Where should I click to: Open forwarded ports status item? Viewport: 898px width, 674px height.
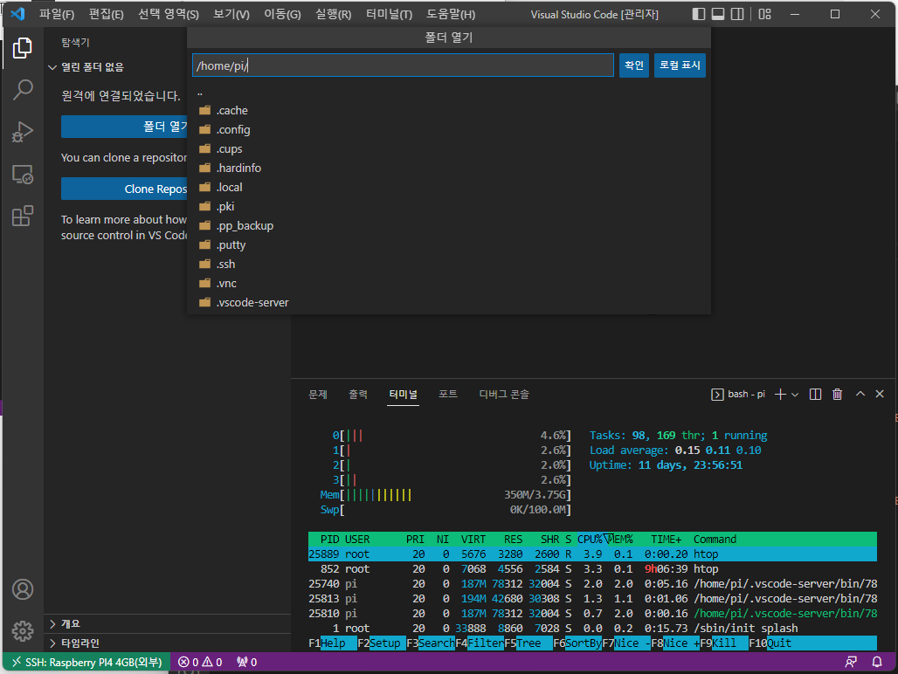pyautogui.click(x=247, y=663)
